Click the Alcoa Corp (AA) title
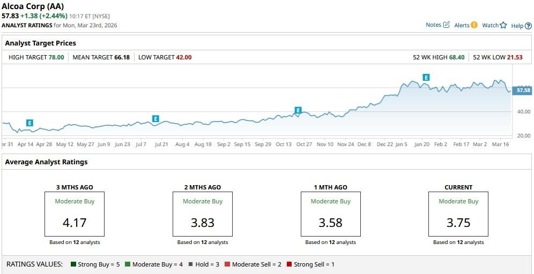Viewport: 534px width, 274px height. 33,6
